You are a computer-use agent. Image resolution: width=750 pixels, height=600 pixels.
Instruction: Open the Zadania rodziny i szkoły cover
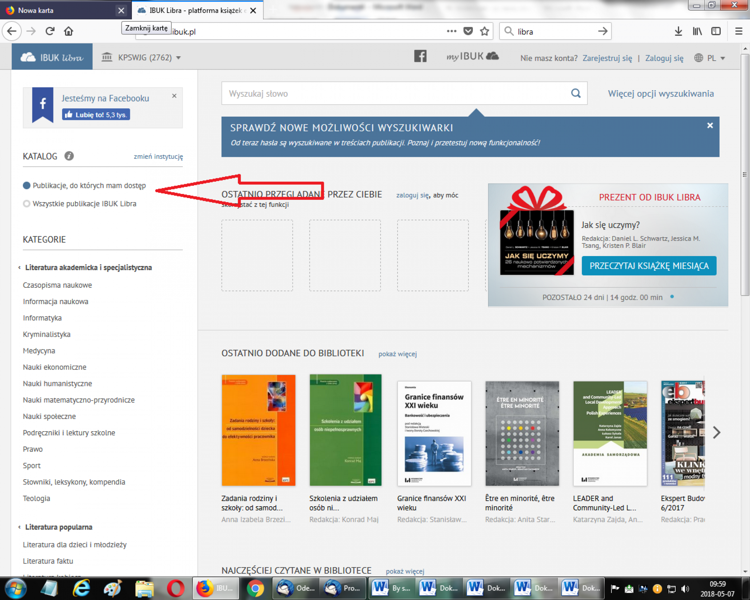(258, 430)
